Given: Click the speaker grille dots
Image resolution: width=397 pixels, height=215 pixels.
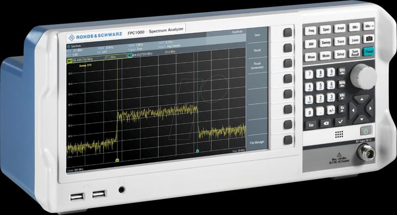Looking at the screenshot, I should pos(339,134).
